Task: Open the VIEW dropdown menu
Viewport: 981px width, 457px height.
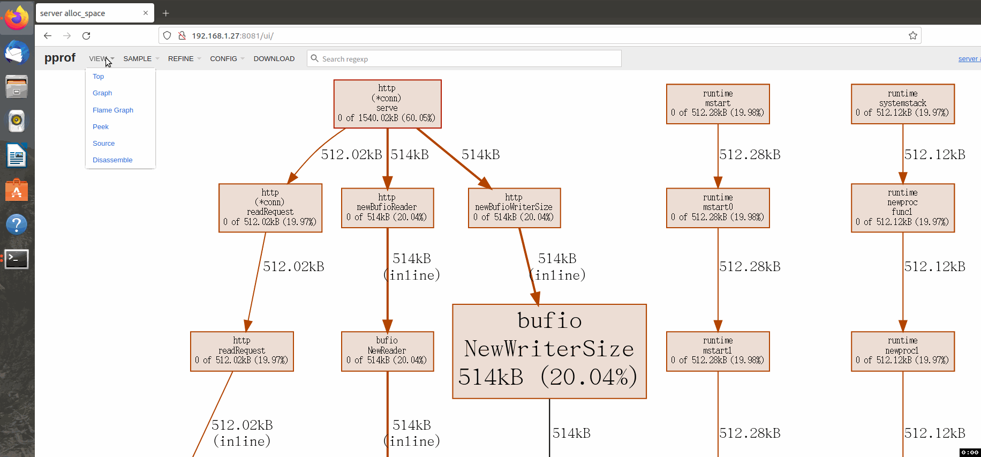Action: [x=102, y=58]
